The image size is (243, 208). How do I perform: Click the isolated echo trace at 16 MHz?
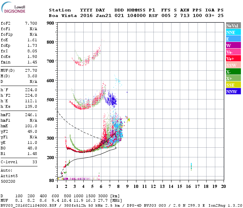(x=191, y=167)
